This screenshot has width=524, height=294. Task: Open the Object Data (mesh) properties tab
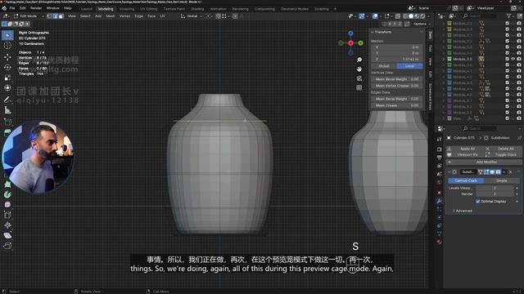(x=439, y=234)
